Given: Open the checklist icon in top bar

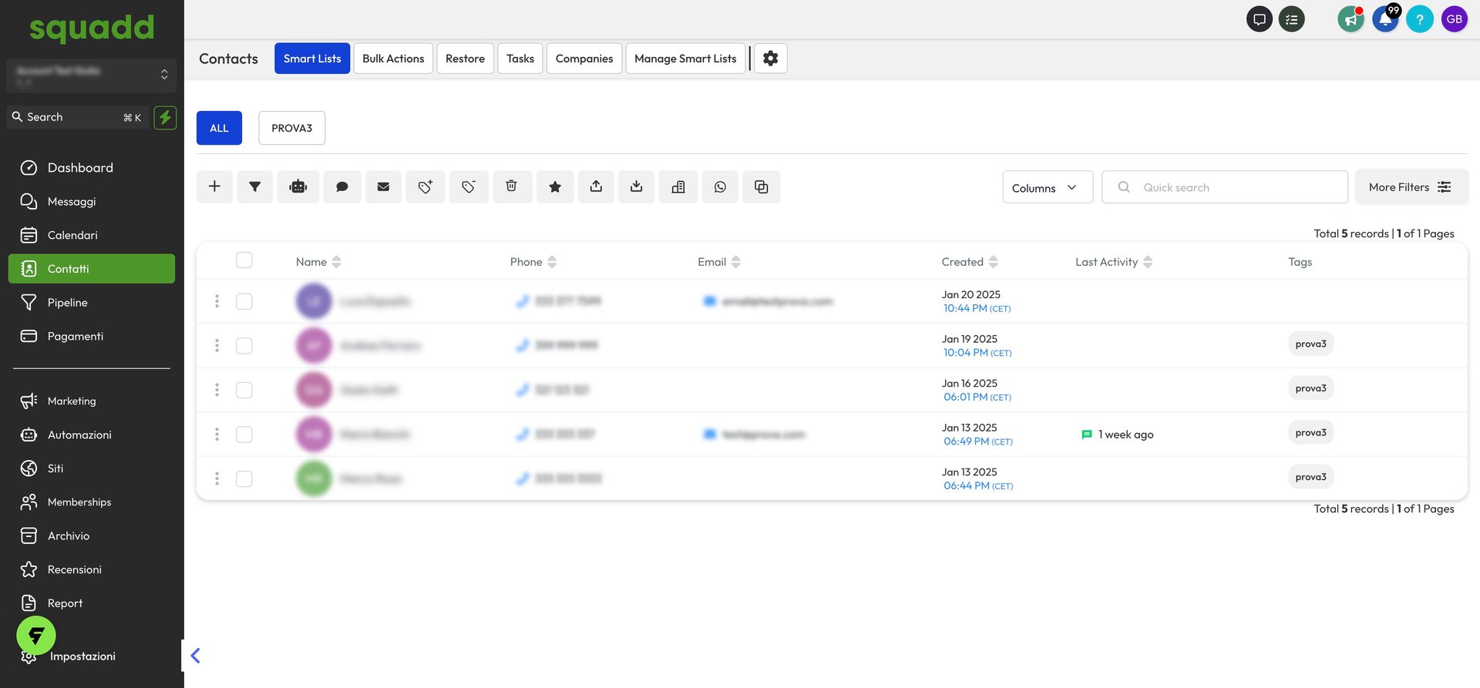Looking at the screenshot, I should click(1292, 19).
